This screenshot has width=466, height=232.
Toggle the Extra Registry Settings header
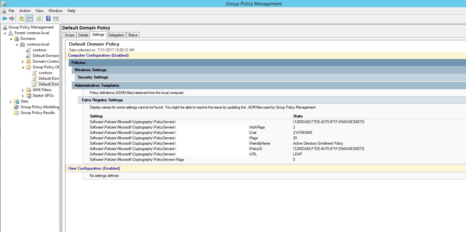click(272, 100)
